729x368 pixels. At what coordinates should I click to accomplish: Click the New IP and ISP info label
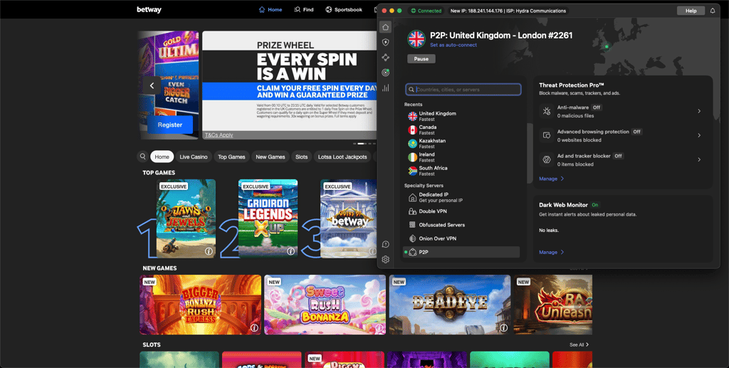pos(508,11)
